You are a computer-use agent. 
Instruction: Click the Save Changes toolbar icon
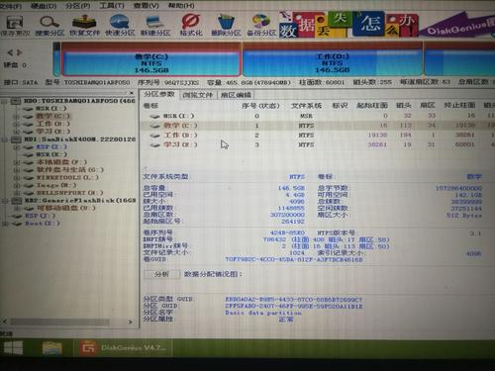(x=15, y=26)
